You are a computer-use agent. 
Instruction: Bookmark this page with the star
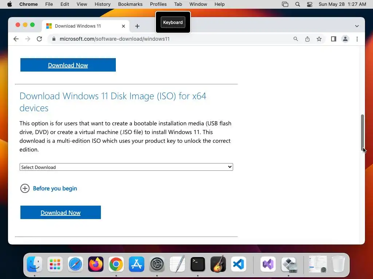point(319,39)
